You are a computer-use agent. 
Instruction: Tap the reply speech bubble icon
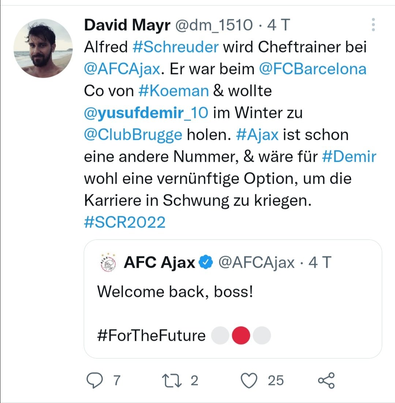click(94, 380)
